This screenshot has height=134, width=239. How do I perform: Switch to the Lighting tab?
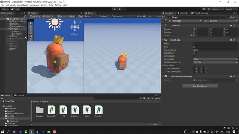click(x=182, y=13)
